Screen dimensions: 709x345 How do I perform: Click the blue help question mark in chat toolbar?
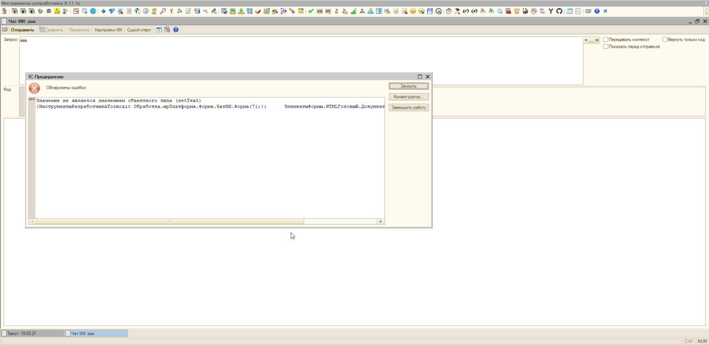point(176,30)
